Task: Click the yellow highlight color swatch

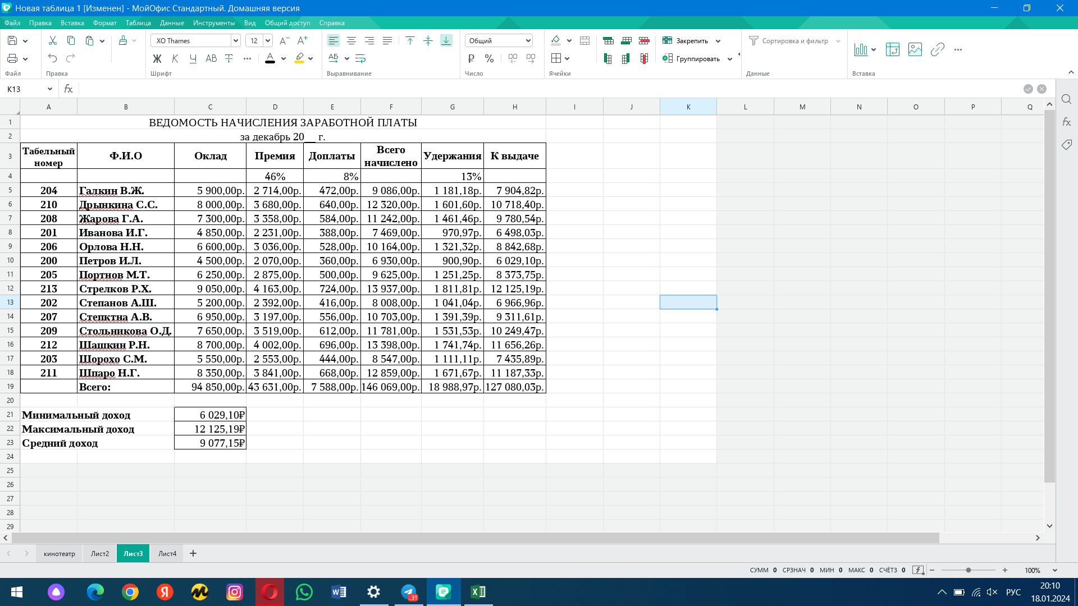Action: tap(299, 58)
